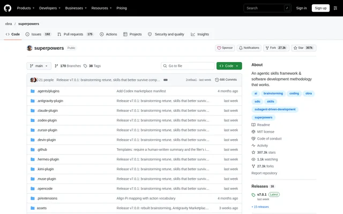Open the .github folder

[x=42, y=150]
